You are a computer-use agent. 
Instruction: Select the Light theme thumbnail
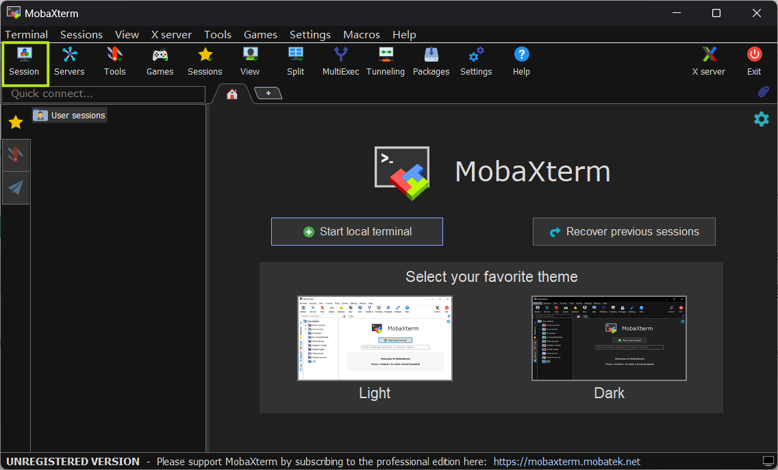(375, 338)
